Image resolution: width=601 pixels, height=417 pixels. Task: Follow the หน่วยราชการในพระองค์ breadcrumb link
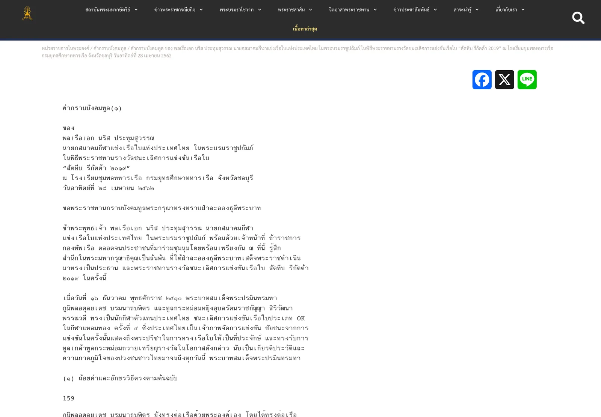point(65,48)
